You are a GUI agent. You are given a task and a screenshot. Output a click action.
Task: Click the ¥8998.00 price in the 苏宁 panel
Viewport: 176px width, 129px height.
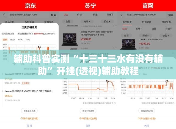tap(86, 39)
